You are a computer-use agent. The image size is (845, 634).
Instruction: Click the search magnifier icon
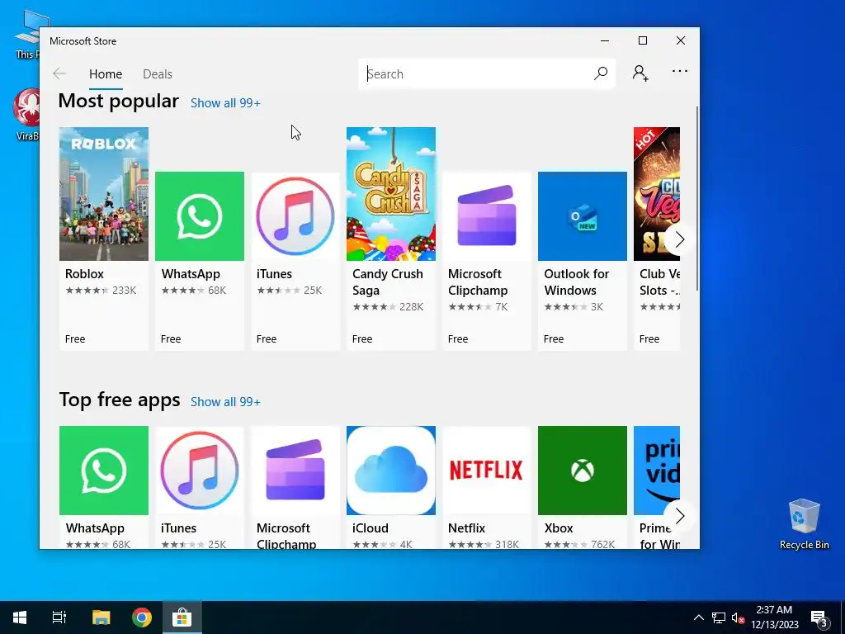(x=601, y=73)
